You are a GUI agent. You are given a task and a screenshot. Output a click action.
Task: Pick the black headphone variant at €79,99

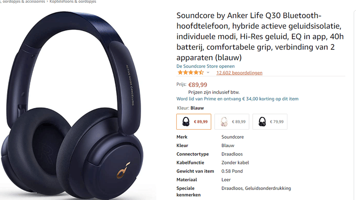270,122
